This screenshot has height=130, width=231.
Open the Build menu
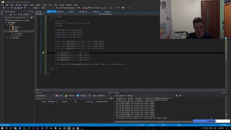pyautogui.click(x=32, y=5)
